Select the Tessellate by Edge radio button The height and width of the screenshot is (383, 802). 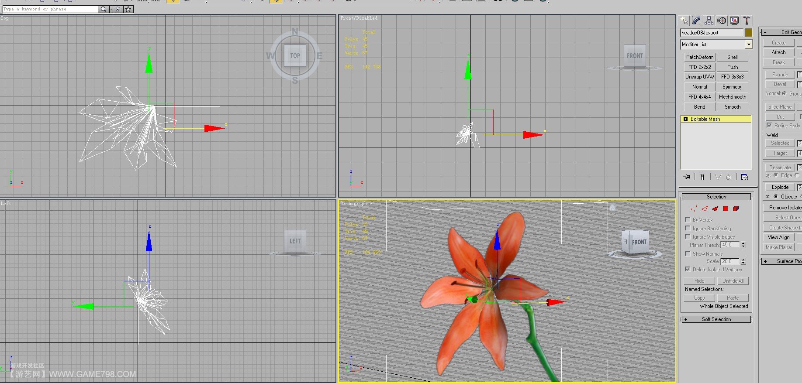point(776,175)
